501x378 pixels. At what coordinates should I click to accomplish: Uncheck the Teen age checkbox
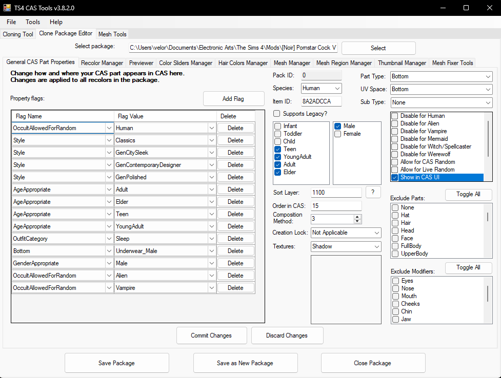(278, 149)
